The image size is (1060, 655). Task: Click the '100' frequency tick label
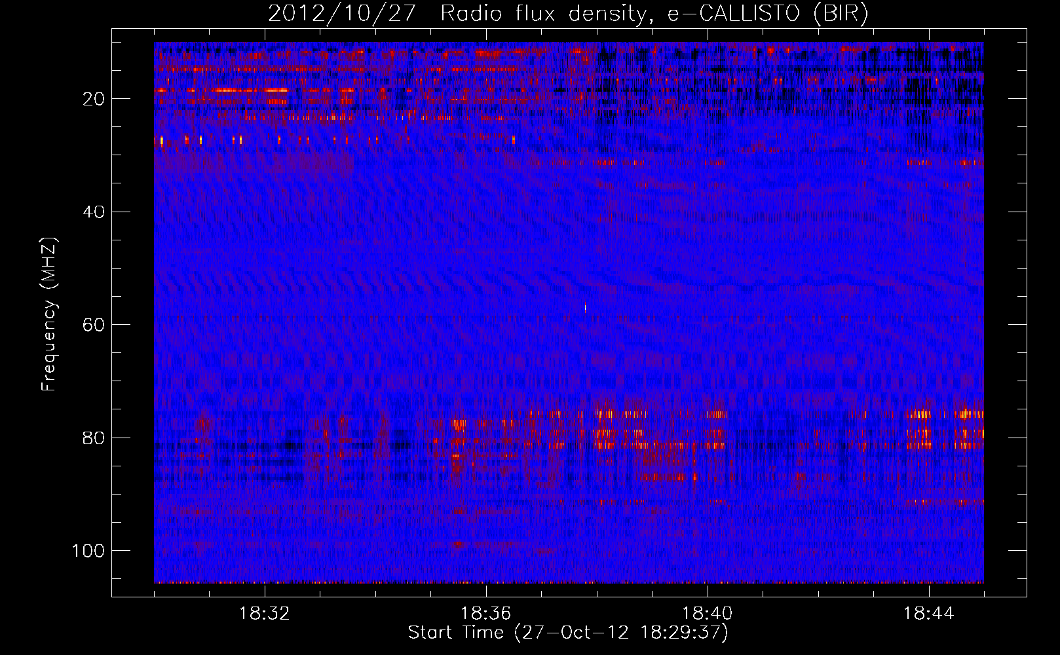pos(88,550)
